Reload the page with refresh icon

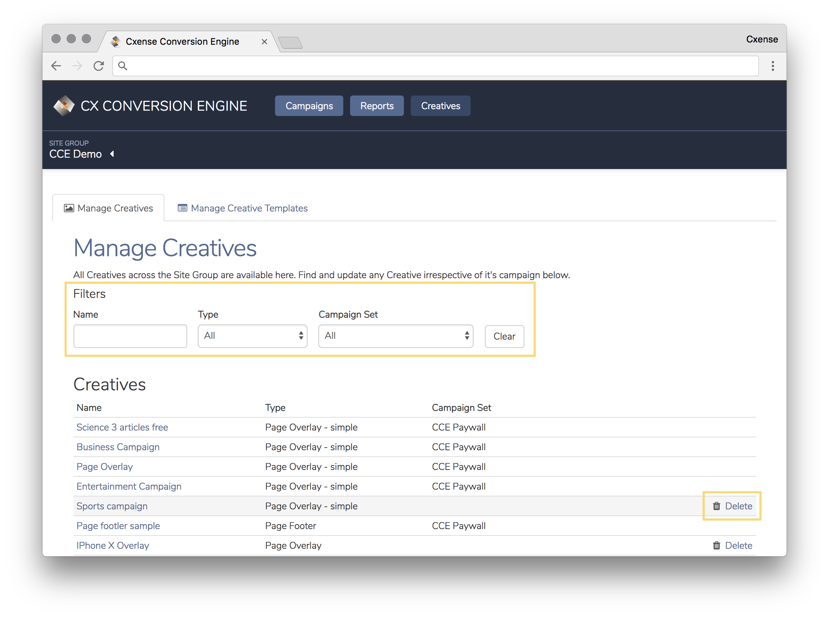(x=99, y=66)
